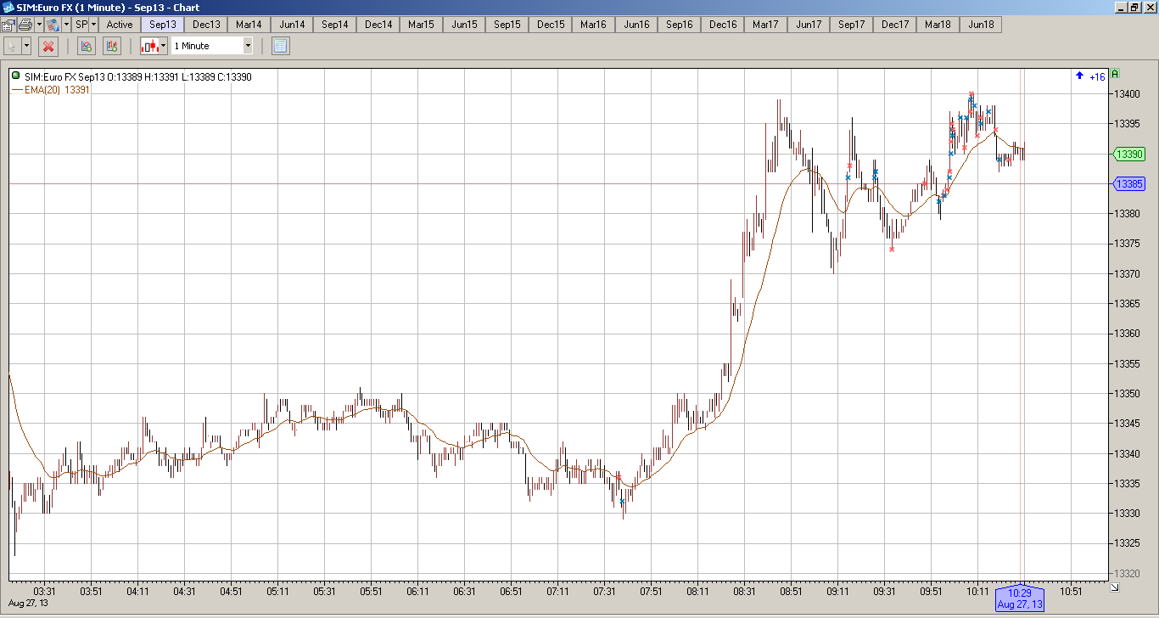Click the green A auto-scale button
This screenshot has height=618, width=1159.
(1115, 74)
